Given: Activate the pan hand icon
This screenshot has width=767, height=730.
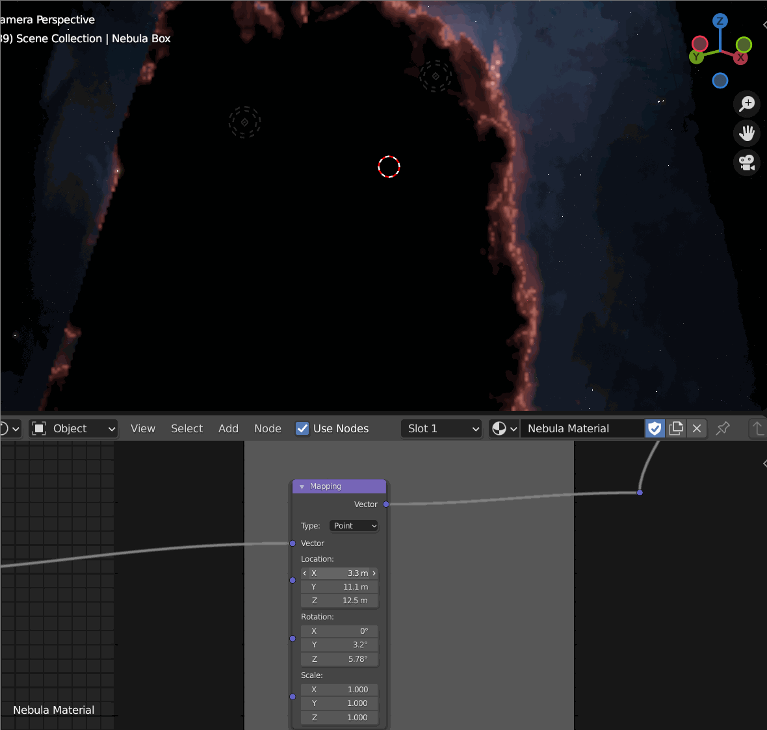Looking at the screenshot, I should pos(746,133).
